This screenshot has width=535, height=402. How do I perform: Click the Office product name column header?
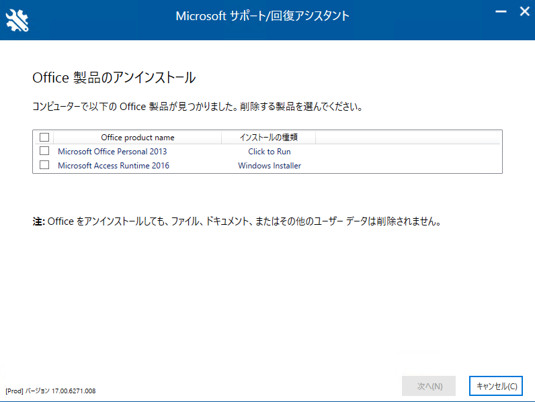(x=138, y=138)
